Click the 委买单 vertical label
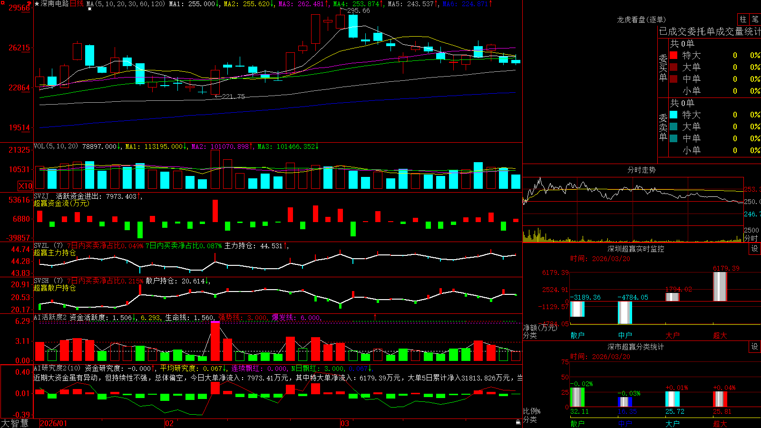The image size is (761, 428). coord(663,68)
